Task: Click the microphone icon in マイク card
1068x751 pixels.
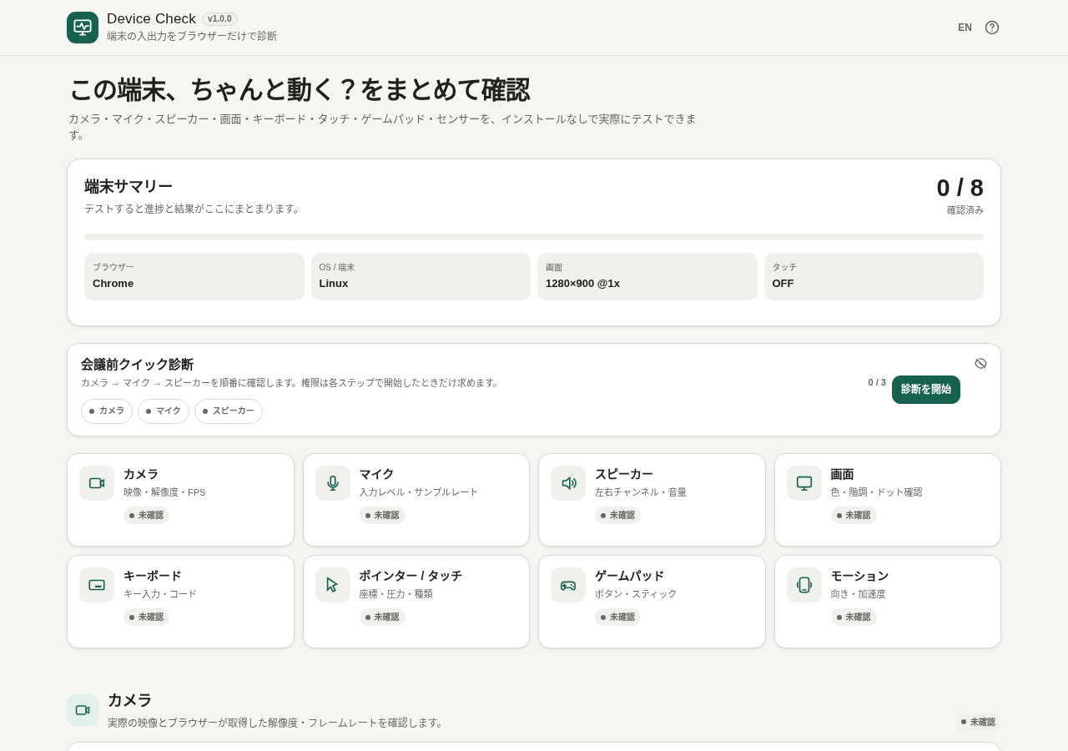Action: (333, 483)
